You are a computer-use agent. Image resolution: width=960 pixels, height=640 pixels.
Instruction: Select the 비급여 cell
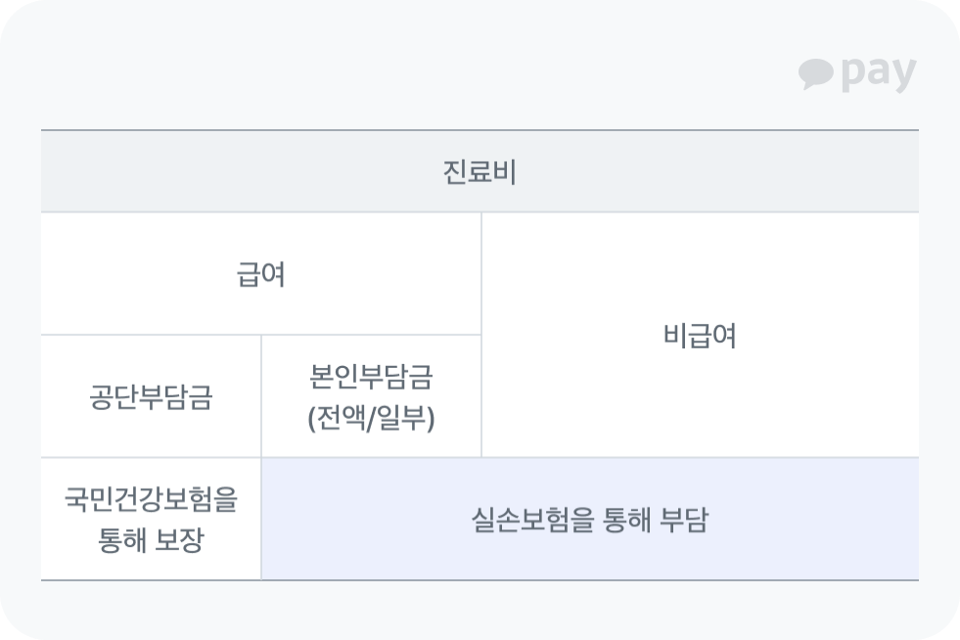[699, 336]
